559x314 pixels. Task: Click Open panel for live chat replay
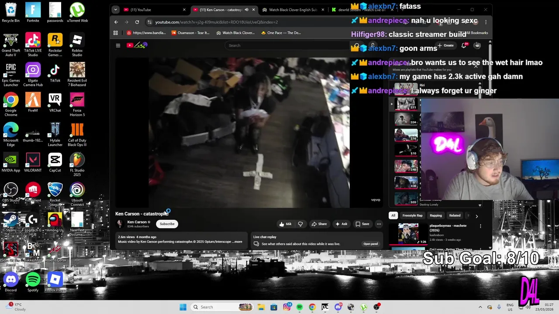click(x=370, y=244)
